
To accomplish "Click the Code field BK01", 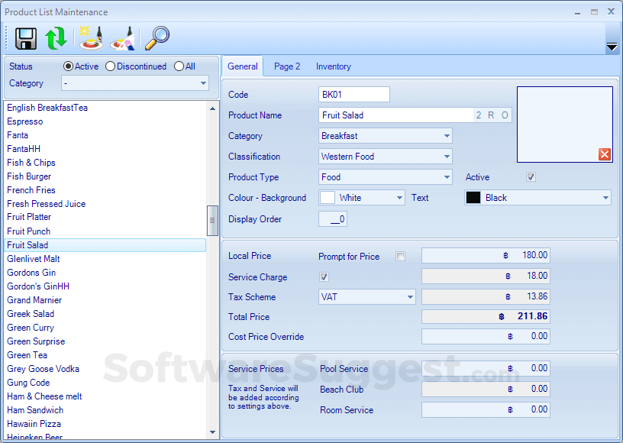I will tap(354, 95).
